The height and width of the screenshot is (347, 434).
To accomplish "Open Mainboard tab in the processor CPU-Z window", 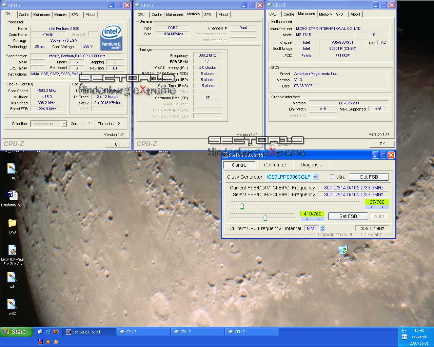I will click(42, 15).
